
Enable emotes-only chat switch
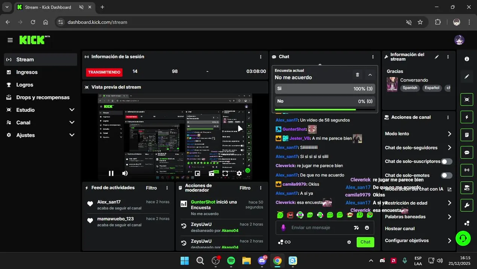(446, 175)
